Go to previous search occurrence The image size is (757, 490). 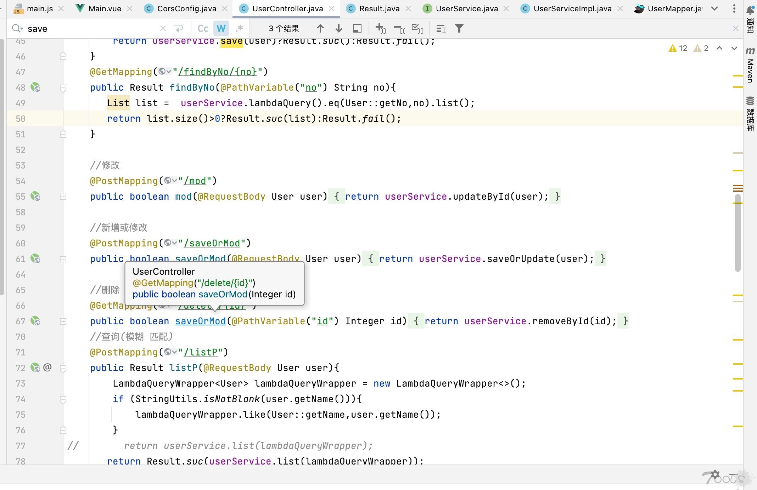[320, 28]
